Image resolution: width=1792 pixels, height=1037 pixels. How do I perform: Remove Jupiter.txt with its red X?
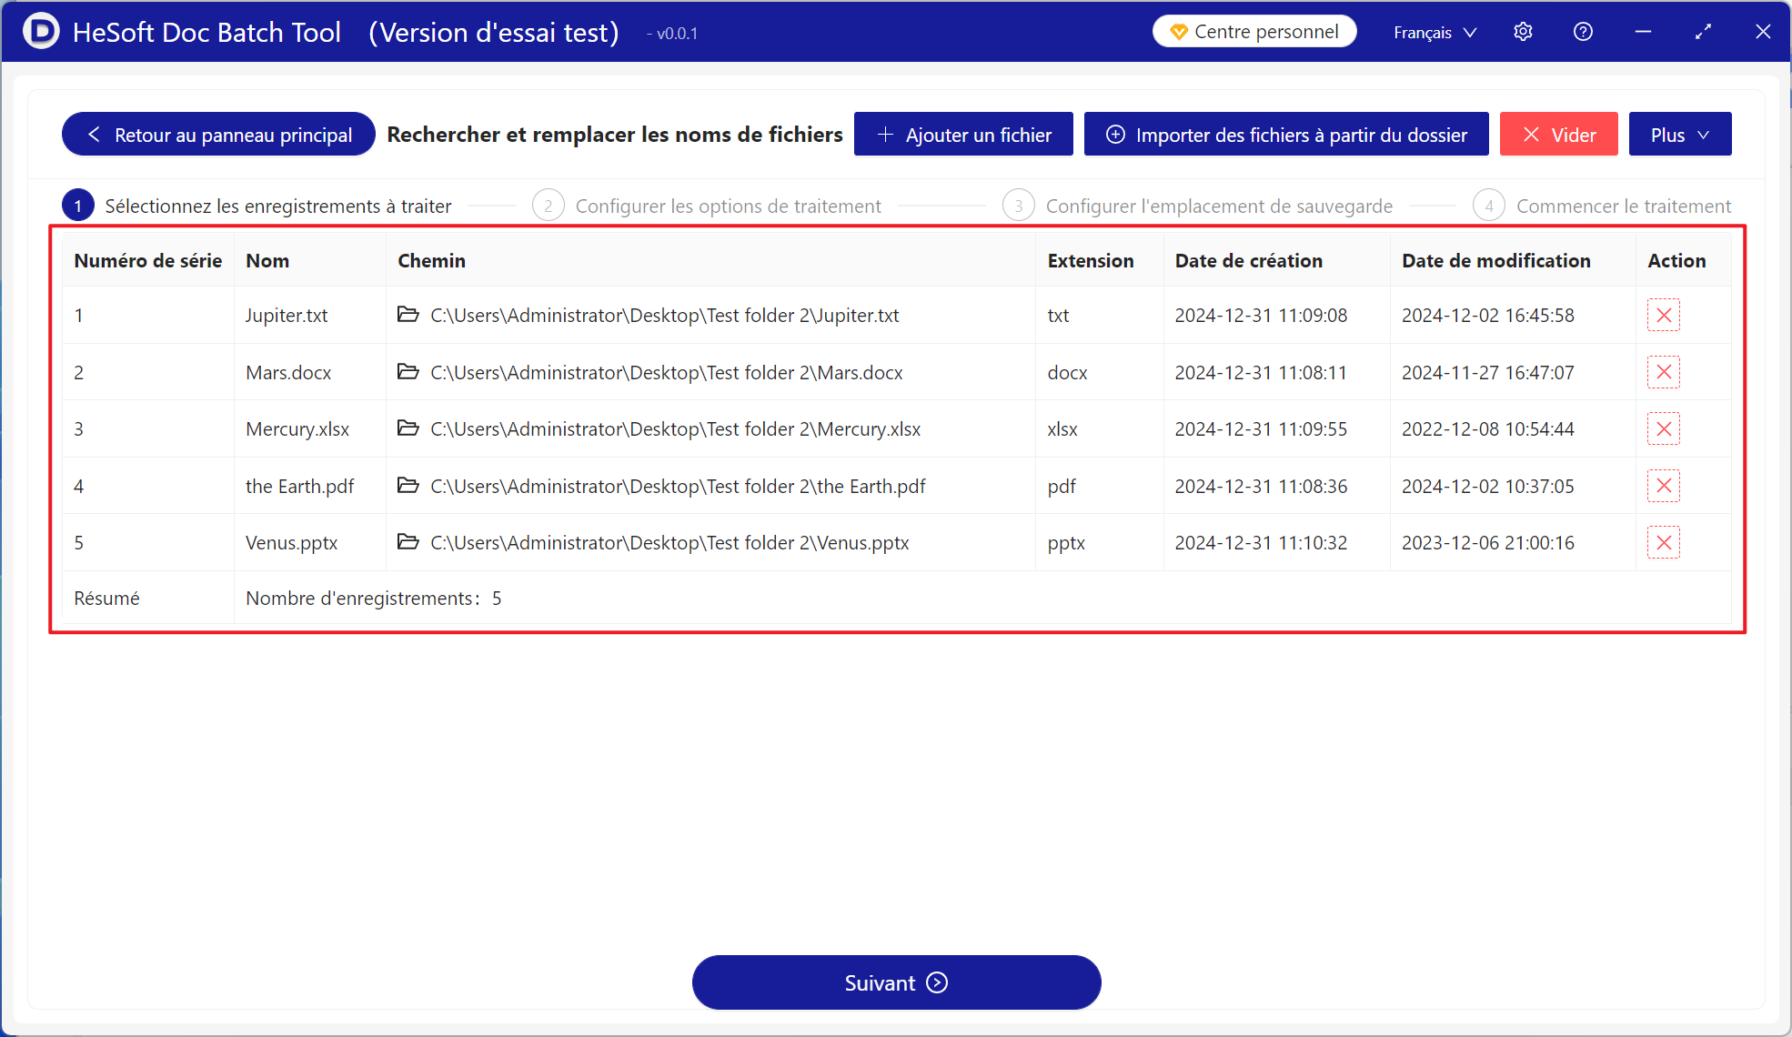pyautogui.click(x=1663, y=316)
